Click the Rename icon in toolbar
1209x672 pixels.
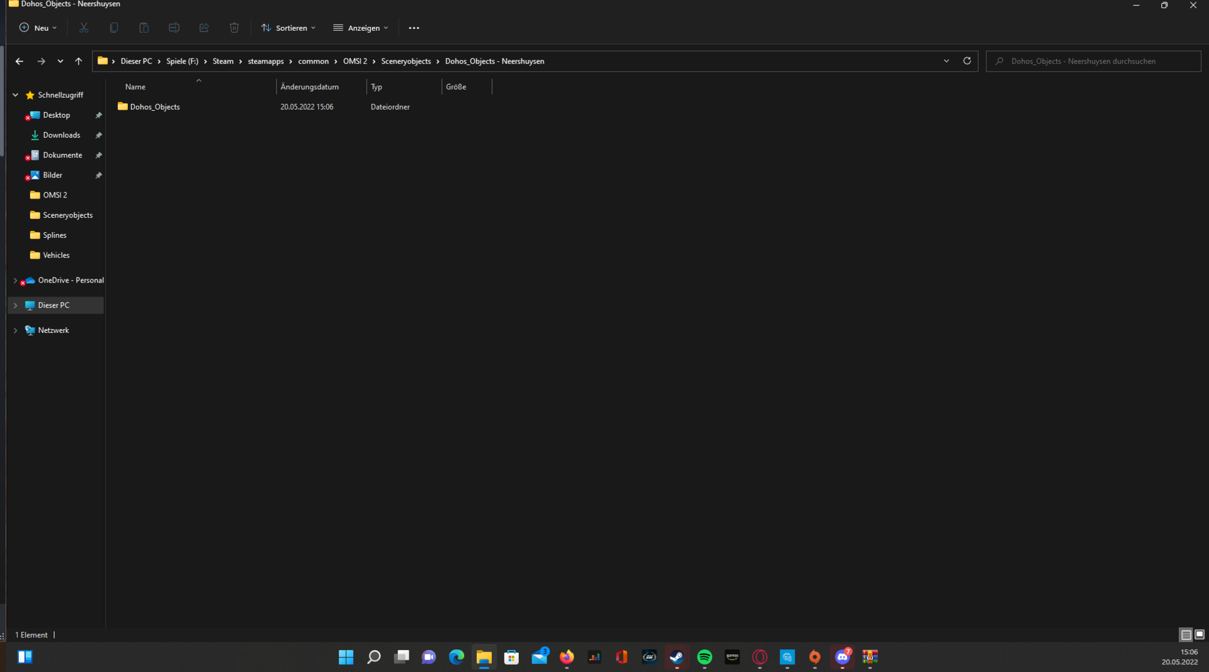[x=174, y=28]
